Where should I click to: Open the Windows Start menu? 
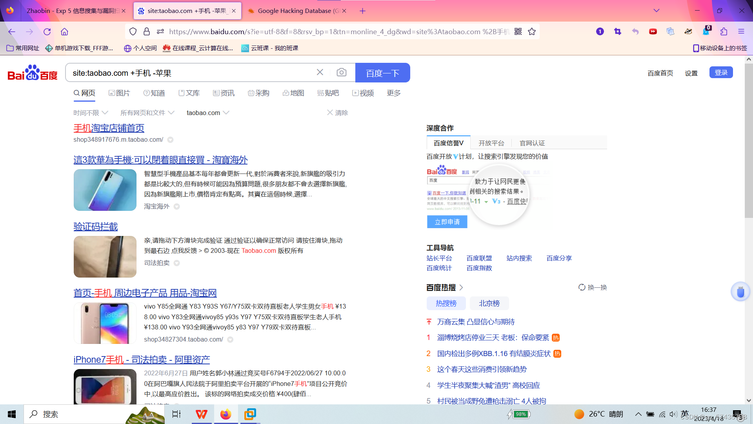(12, 414)
